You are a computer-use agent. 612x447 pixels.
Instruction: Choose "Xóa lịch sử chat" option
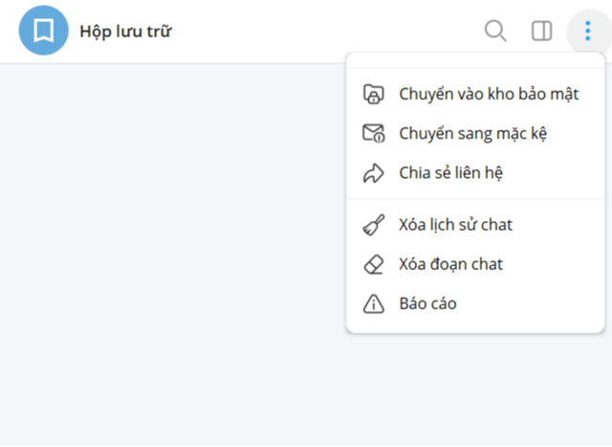(475, 225)
